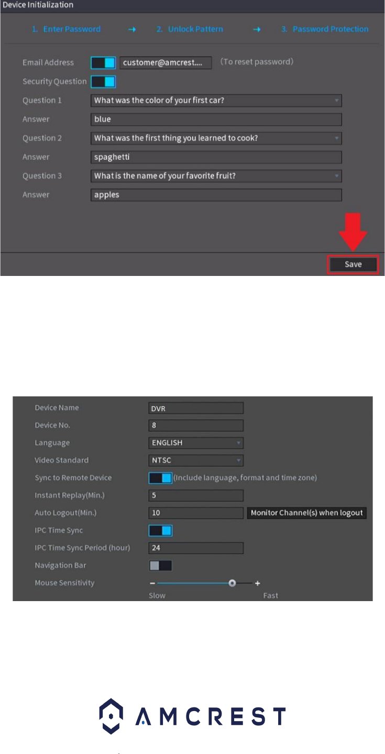The image size is (385, 754).
Task: Click the "Mouse Sensitivity" label
Action: click(x=64, y=583)
